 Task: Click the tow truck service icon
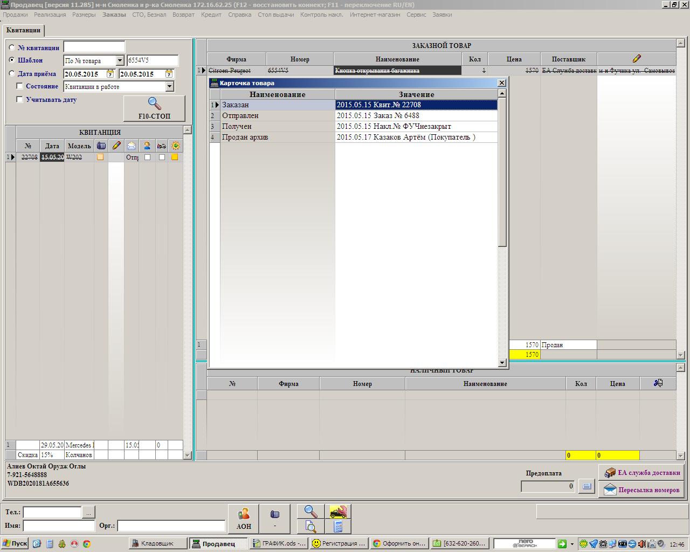339,511
